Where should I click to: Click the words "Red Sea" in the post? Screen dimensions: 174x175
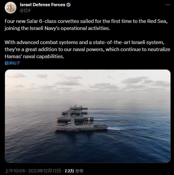coord(157,21)
